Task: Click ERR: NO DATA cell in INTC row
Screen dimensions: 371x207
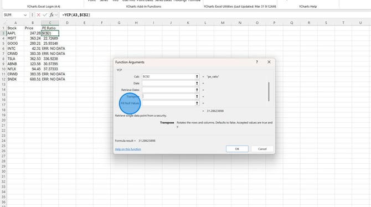Action: coord(54,49)
